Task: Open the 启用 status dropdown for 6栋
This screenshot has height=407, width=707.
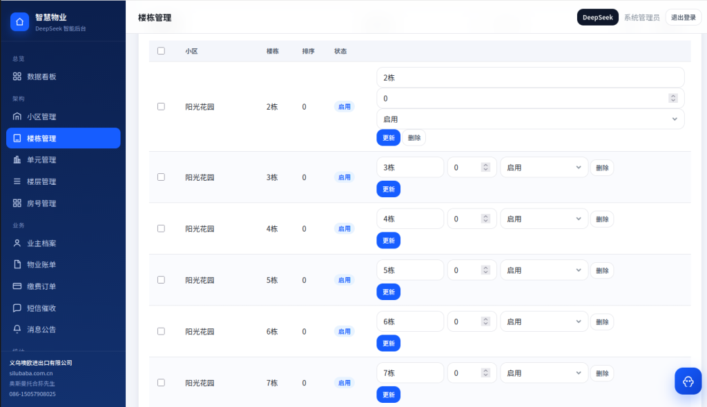Action: [544, 321]
